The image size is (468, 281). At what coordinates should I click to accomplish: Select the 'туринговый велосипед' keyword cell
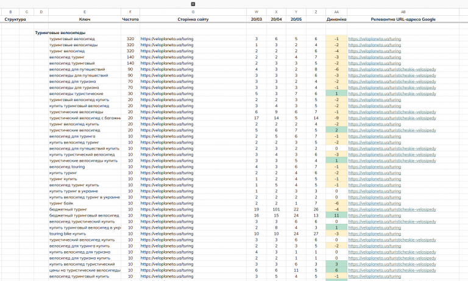pos(85,39)
